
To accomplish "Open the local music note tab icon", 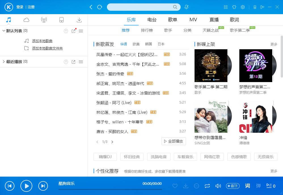I will click(x=9, y=20).
